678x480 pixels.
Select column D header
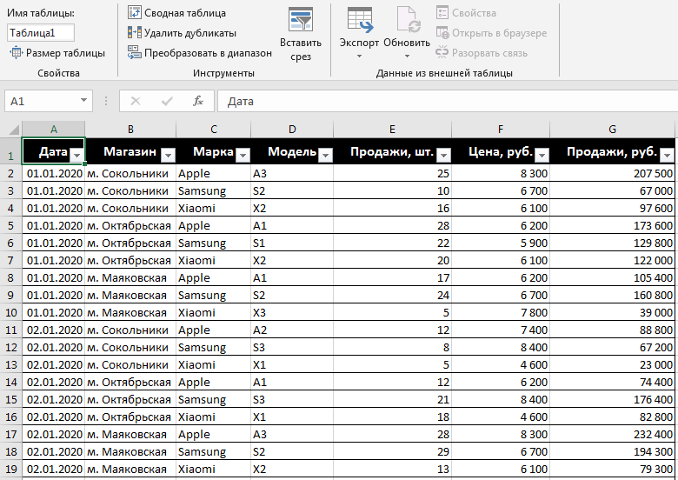click(292, 130)
